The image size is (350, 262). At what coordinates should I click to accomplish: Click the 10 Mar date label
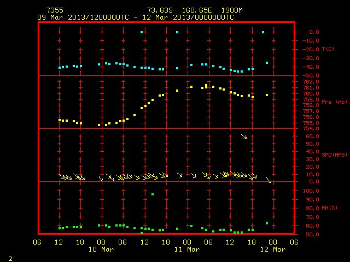coord(101,249)
